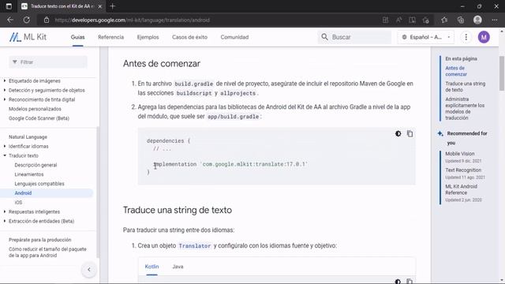Open Lenguajes compatibles page
The height and width of the screenshot is (284, 505).
[39, 184]
